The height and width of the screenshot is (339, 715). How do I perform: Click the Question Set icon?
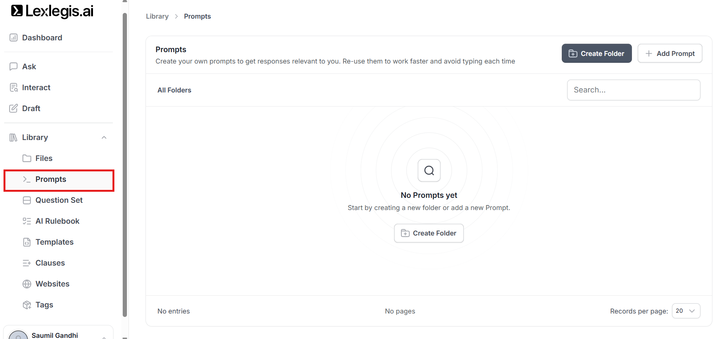pyautogui.click(x=27, y=200)
